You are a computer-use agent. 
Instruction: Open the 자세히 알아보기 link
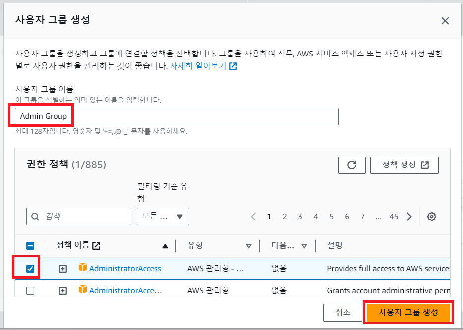[198, 66]
